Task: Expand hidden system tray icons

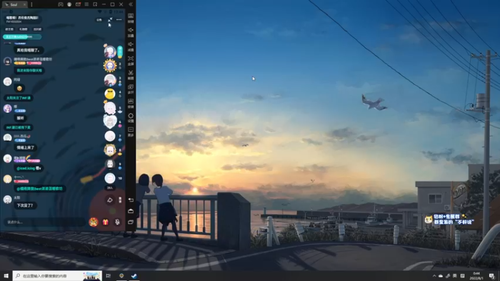Action: pyautogui.click(x=434, y=276)
